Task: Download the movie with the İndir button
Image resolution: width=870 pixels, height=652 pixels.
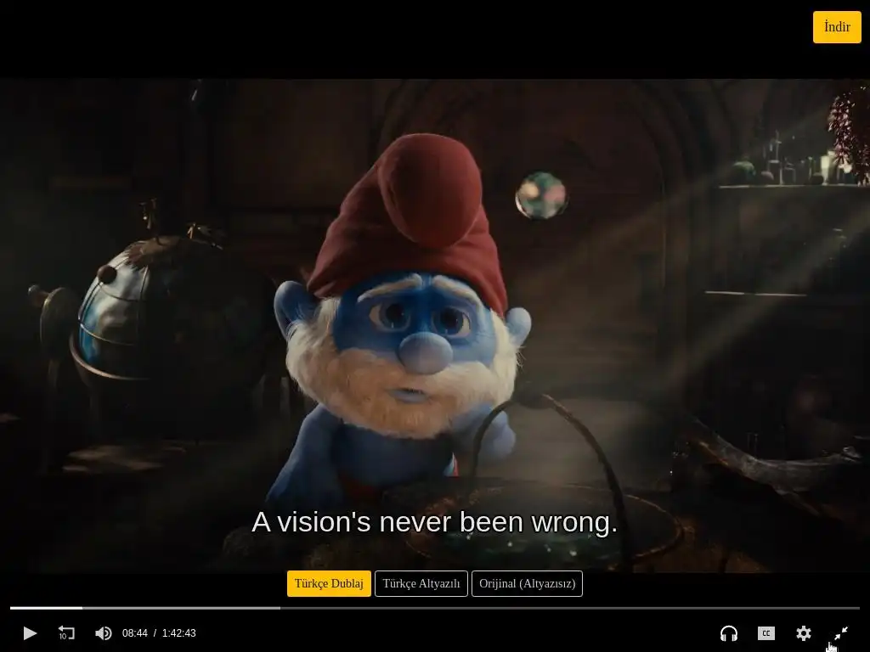Action: click(837, 26)
